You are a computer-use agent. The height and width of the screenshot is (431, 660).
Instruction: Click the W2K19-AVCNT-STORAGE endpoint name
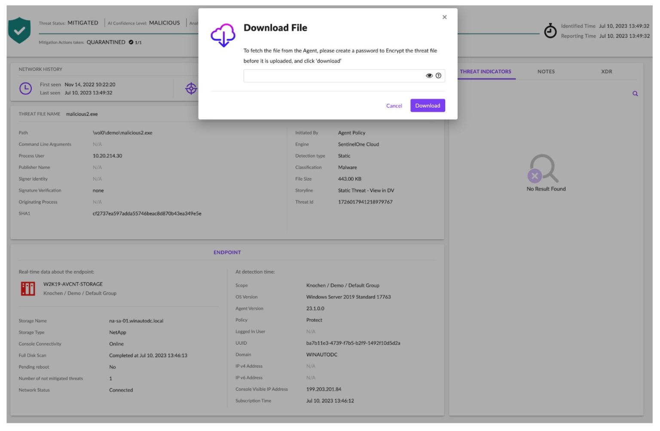click(x=73, y=284)
